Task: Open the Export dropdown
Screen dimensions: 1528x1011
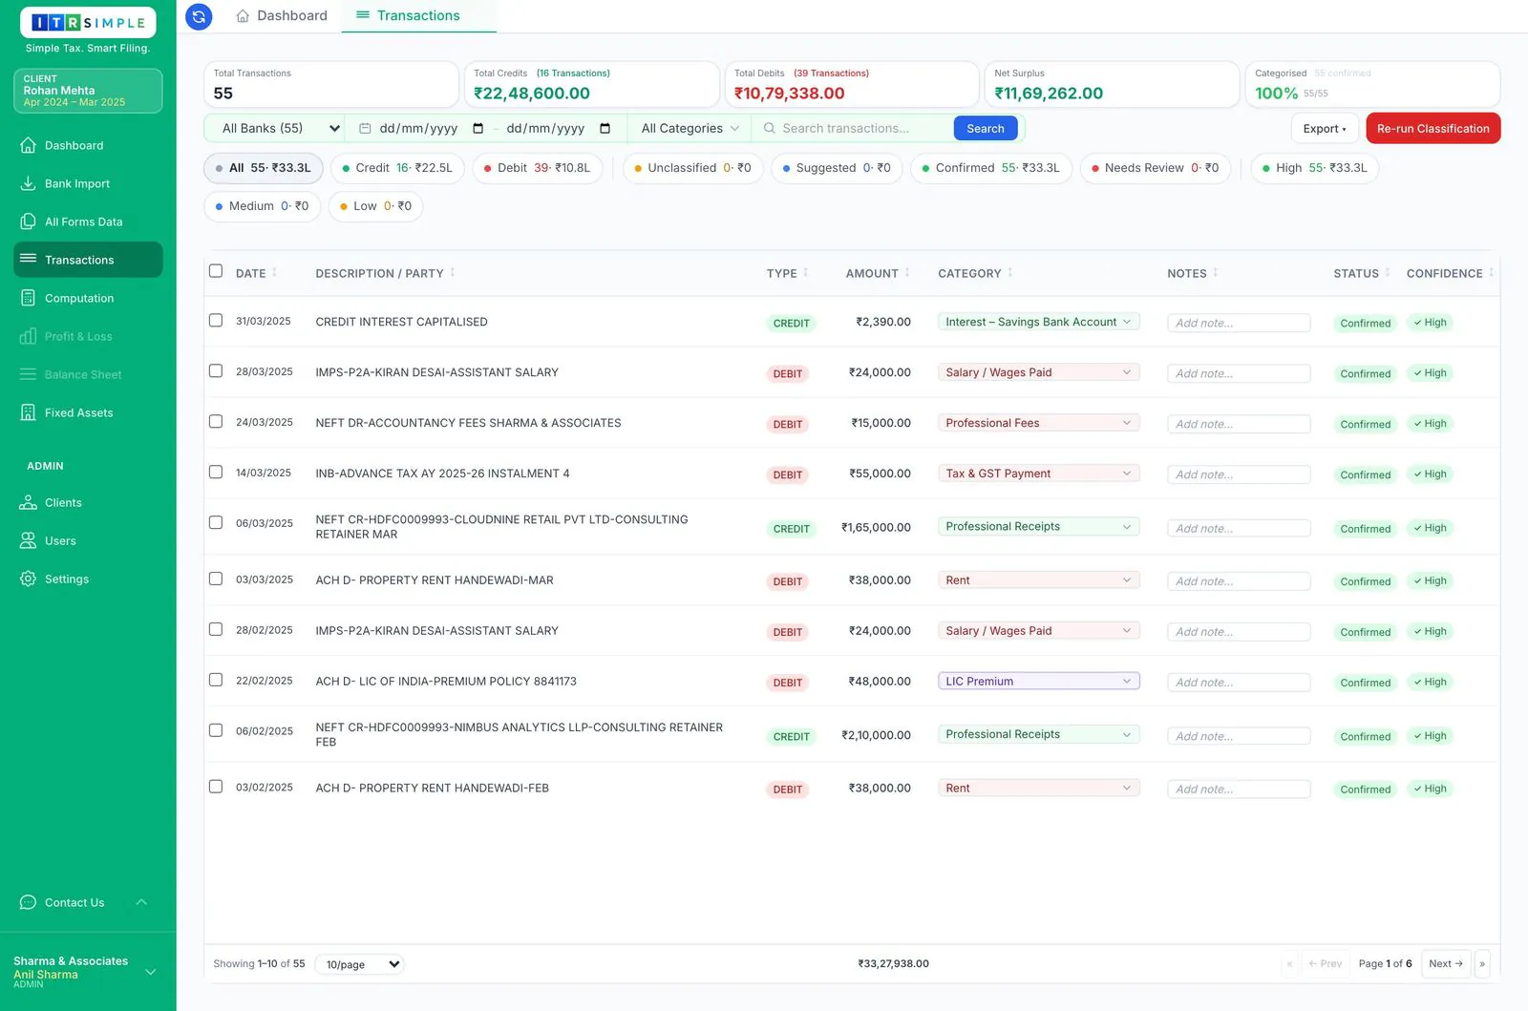Action: [1325, 129]
